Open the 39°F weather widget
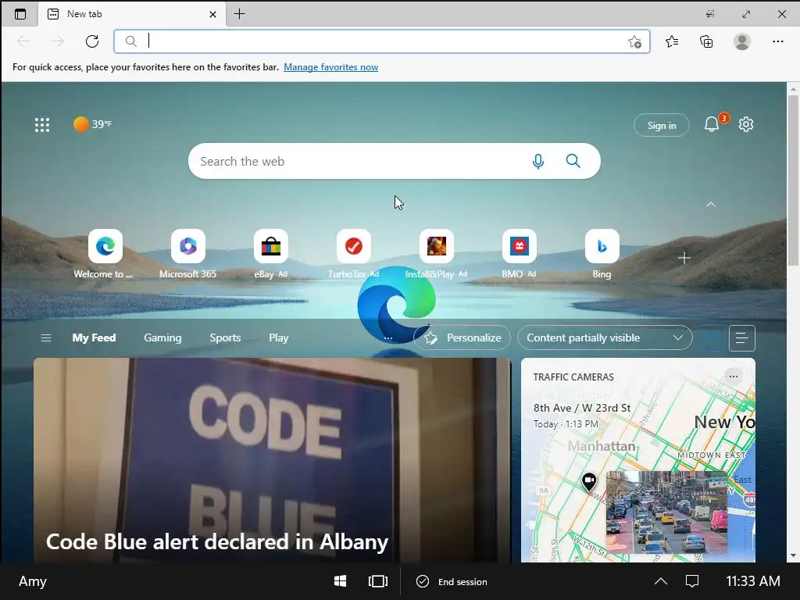Image resolution: width=800 pixels, height=600 pixels. tap(92, 124)
